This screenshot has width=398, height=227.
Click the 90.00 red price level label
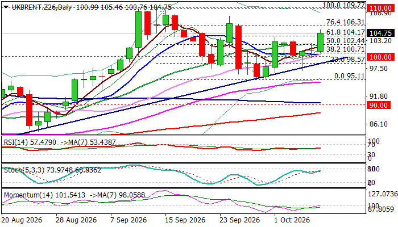[378, 105]
